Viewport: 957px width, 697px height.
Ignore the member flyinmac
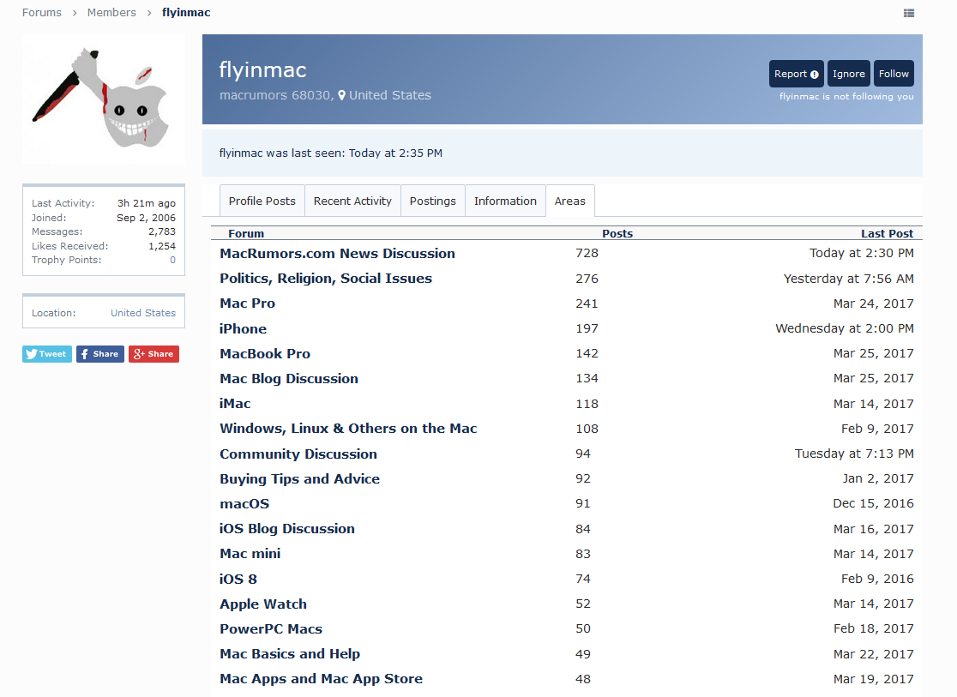coord(848,74)
